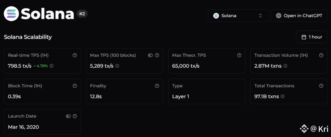
Task: Click the #2 rank badge
Action: 82,14
